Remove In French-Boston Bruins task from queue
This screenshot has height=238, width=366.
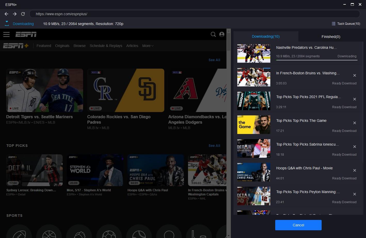pyautogui.click(x=355, y=75)
